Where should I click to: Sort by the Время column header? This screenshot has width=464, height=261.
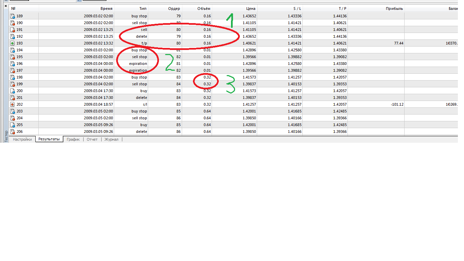pyautogui.click(x=76, y=8)
